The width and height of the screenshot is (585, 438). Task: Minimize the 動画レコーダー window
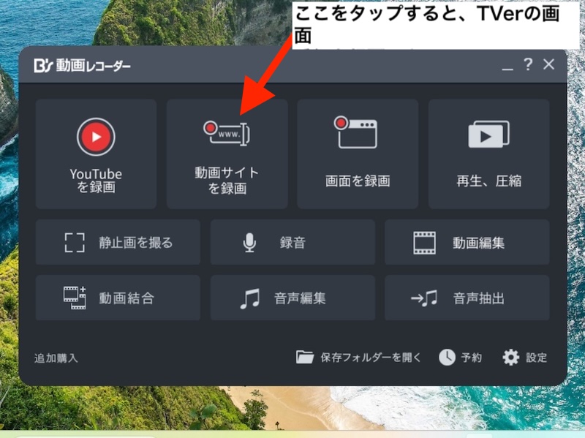tap(507, 65)
